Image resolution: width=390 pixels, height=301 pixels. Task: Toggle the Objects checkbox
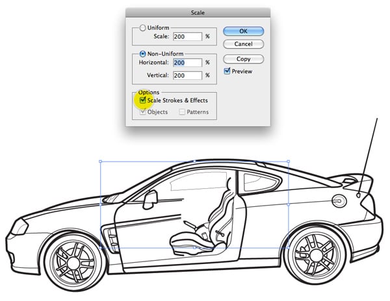(142, 112)
